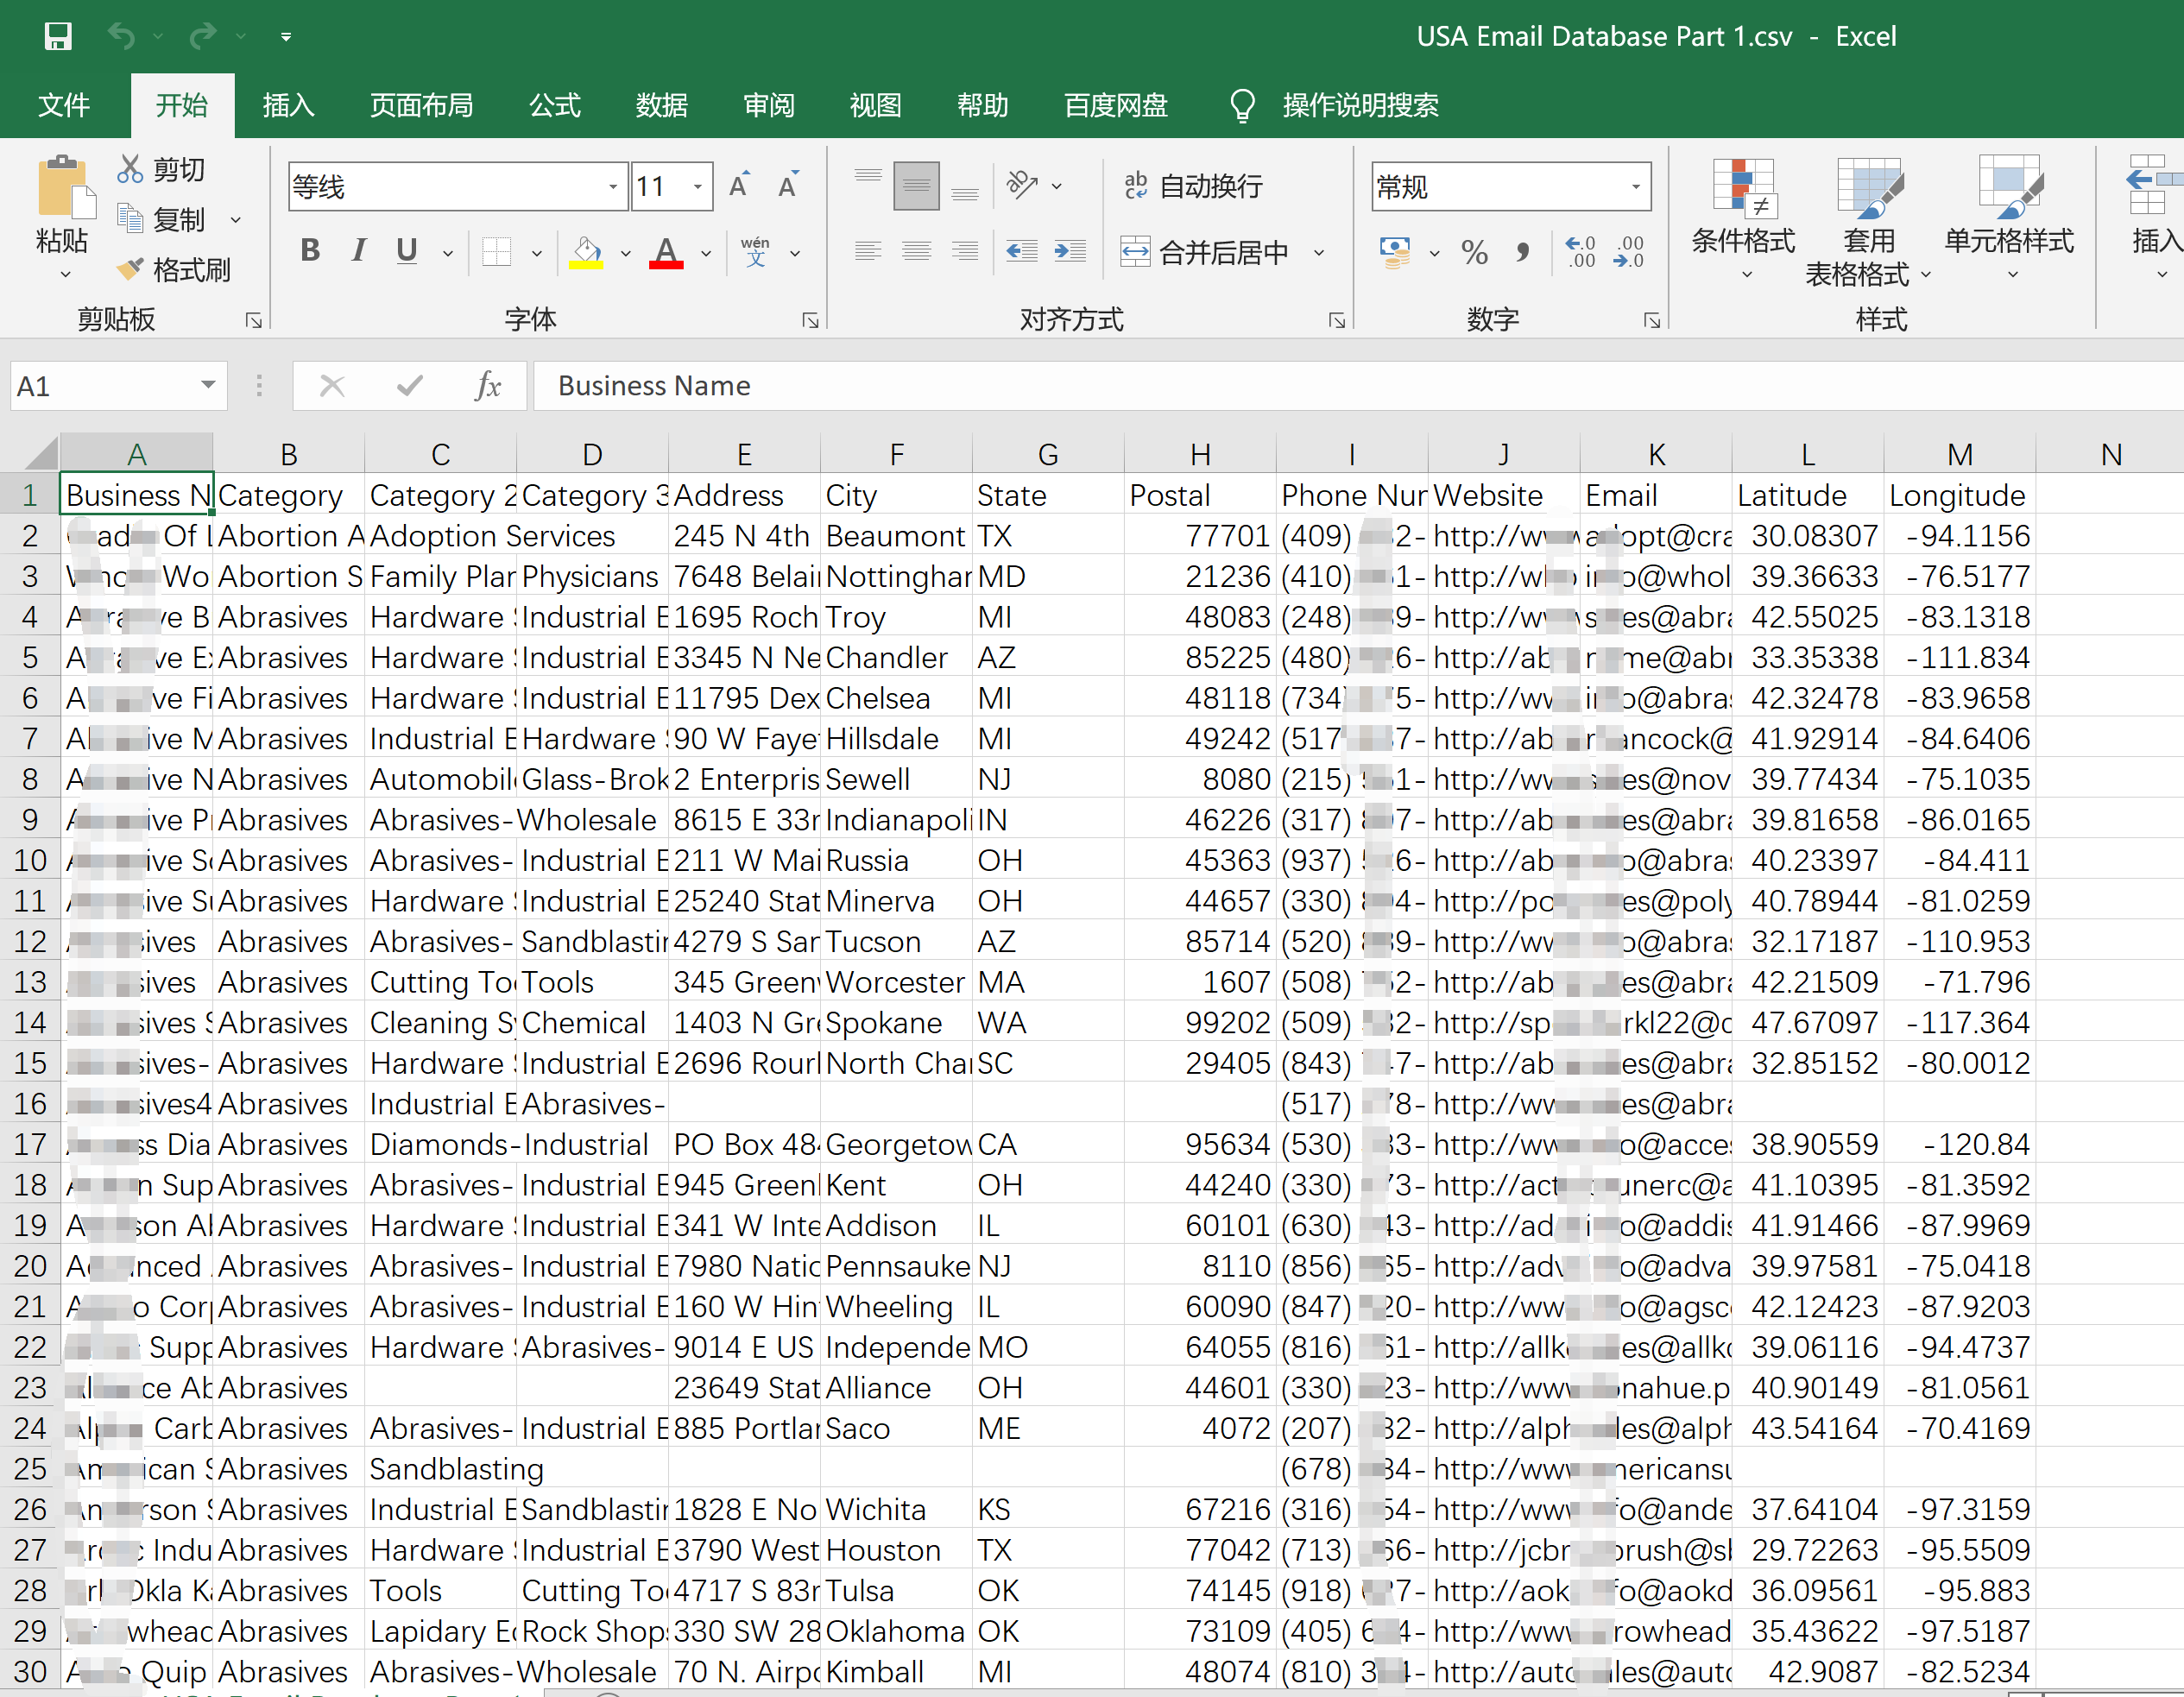Select middle align icon
This screenshot has height=1697, width=2184.
coord(916,185)
